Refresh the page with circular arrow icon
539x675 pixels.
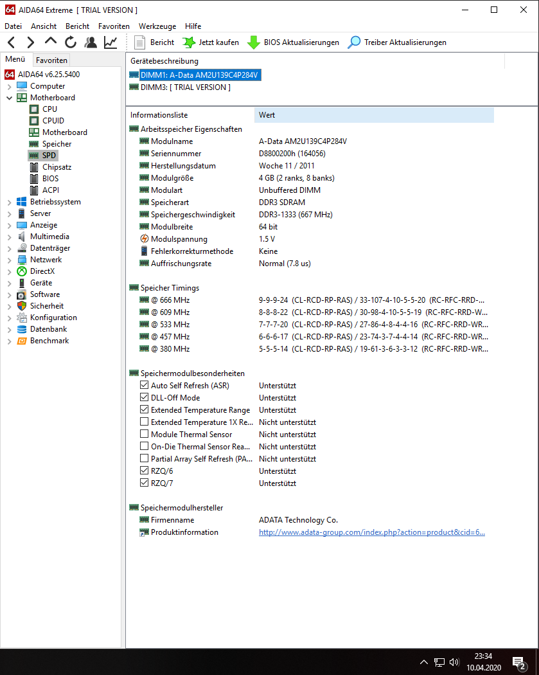71,42
